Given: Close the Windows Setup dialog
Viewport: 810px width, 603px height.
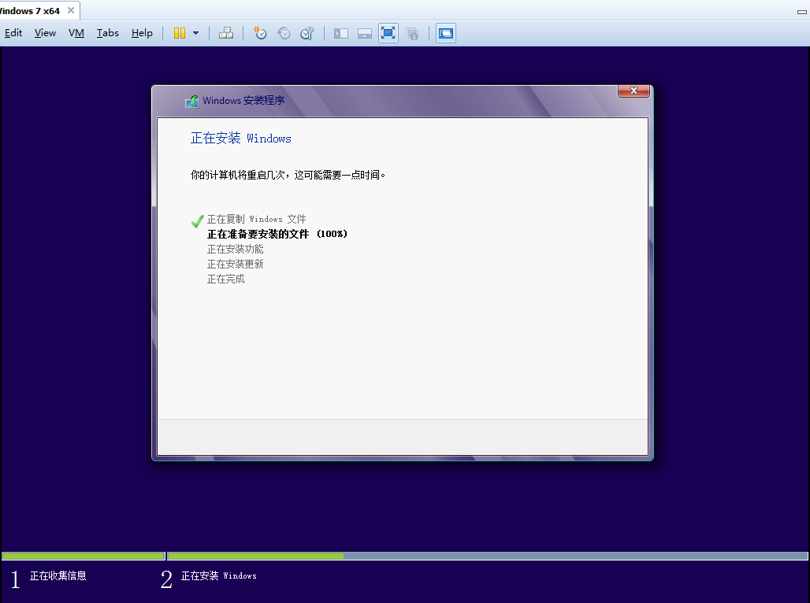Looking at the screenshot, I should (634, 91).
